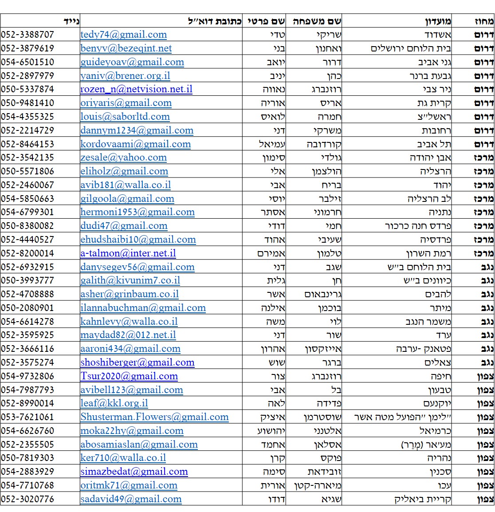This screenshot has height=512, width=495.
Task: Select the louis@saborltd.com email link
Action: coord(125,117)
